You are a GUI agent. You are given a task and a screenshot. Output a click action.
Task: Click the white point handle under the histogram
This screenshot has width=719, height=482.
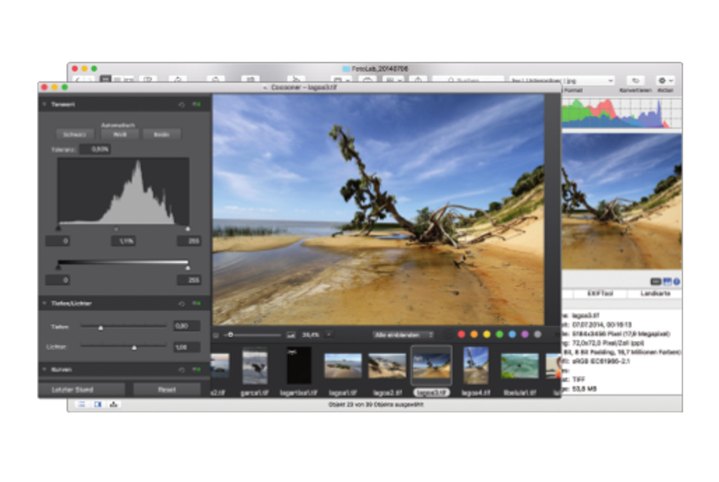[x=187, y=228]
